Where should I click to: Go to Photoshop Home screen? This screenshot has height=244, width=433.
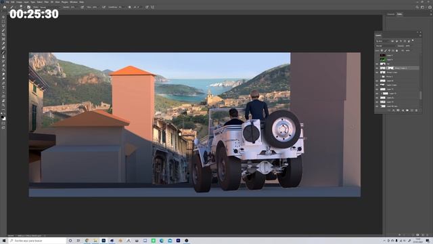(x=5, y=7)
